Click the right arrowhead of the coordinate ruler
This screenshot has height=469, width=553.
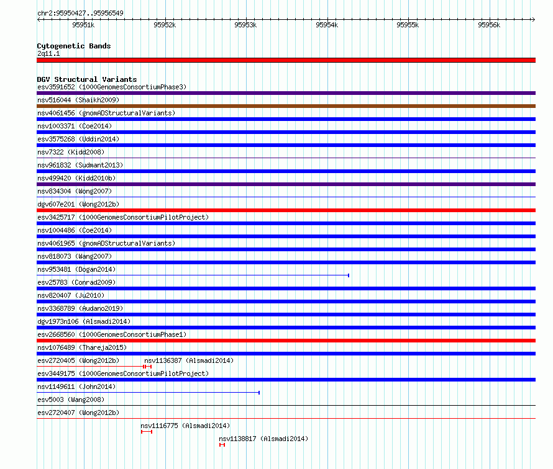click(533, 19)
